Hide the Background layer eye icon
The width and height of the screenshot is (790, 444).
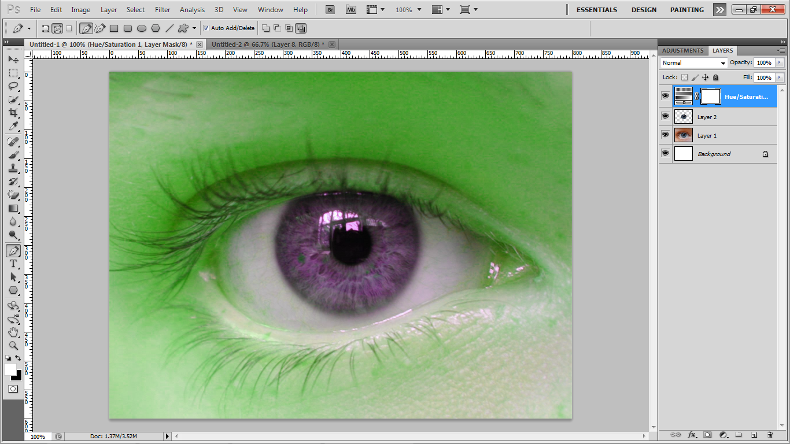[x=665, y=153]
